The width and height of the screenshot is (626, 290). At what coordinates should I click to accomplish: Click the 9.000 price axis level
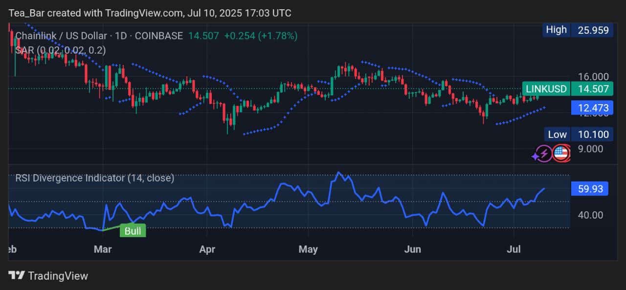tap(590, 149)
